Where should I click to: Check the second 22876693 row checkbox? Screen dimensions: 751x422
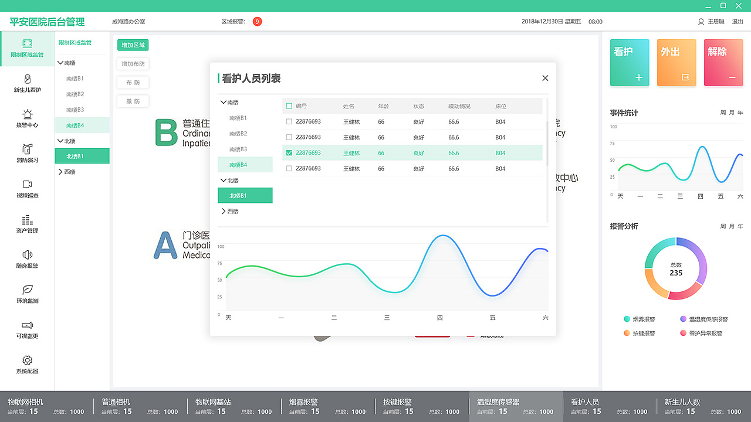pyautogui.click(x=289, y=137)
